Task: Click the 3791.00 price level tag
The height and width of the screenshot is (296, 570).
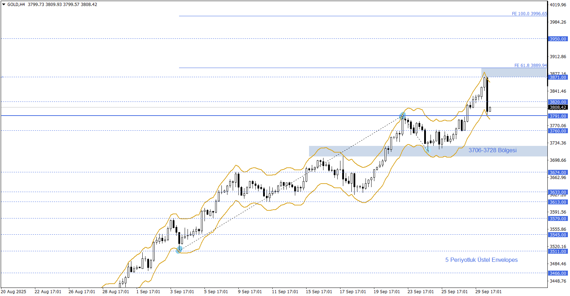Action: 558,116
